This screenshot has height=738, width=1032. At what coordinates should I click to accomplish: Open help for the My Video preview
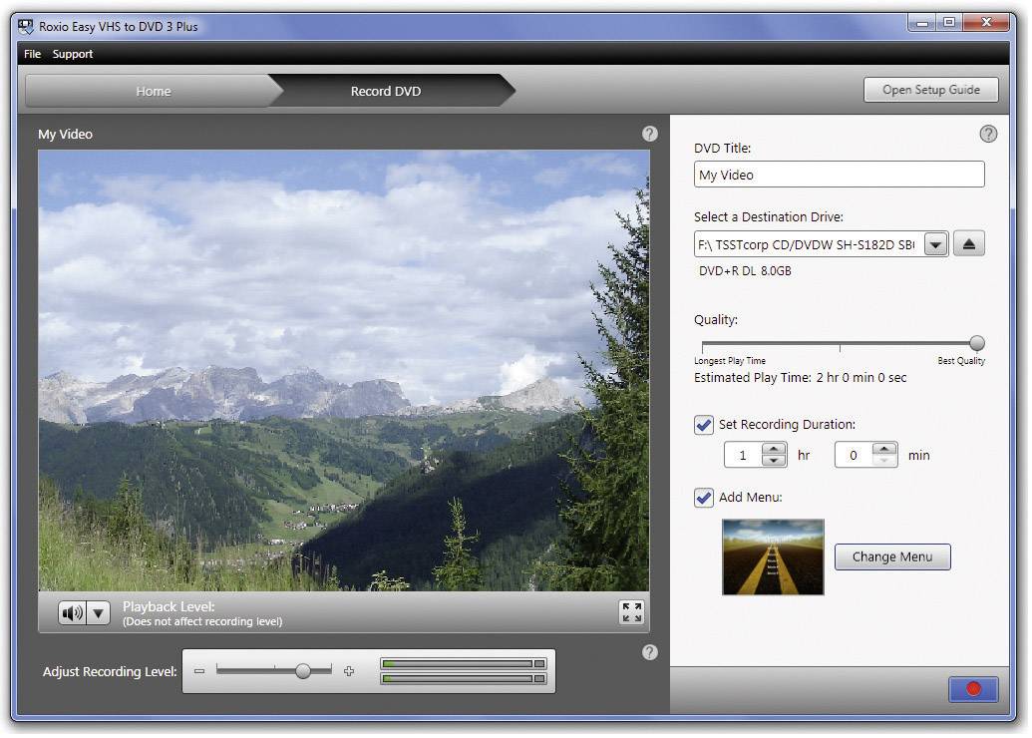(649, 132)
